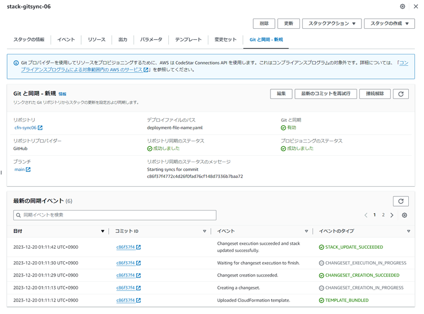Switch to the 変更セット tab

tap(225, 40)
